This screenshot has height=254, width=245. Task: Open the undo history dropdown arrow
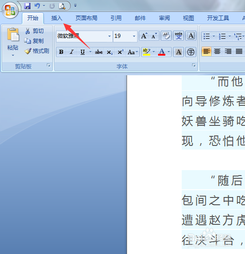pyautogui.click(x=44, y=6)
